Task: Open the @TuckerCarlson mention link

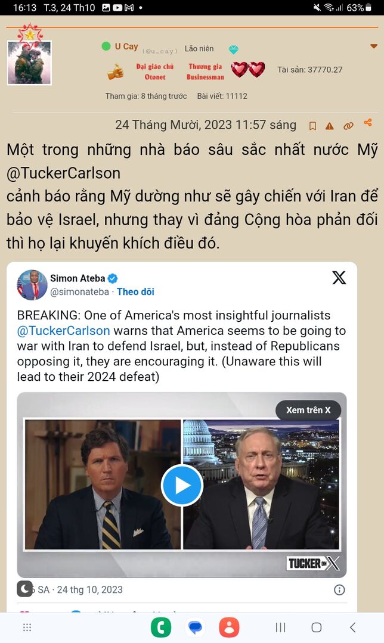Action: pyautogui.click(x=64, y=331)
